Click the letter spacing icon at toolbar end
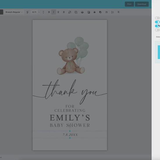The image size is (160, 160). (118, 12)
